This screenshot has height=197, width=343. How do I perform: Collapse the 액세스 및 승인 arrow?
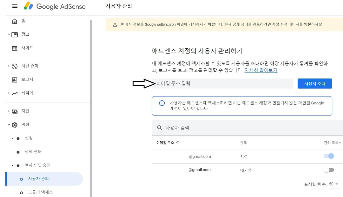click(x=12, y=165)
